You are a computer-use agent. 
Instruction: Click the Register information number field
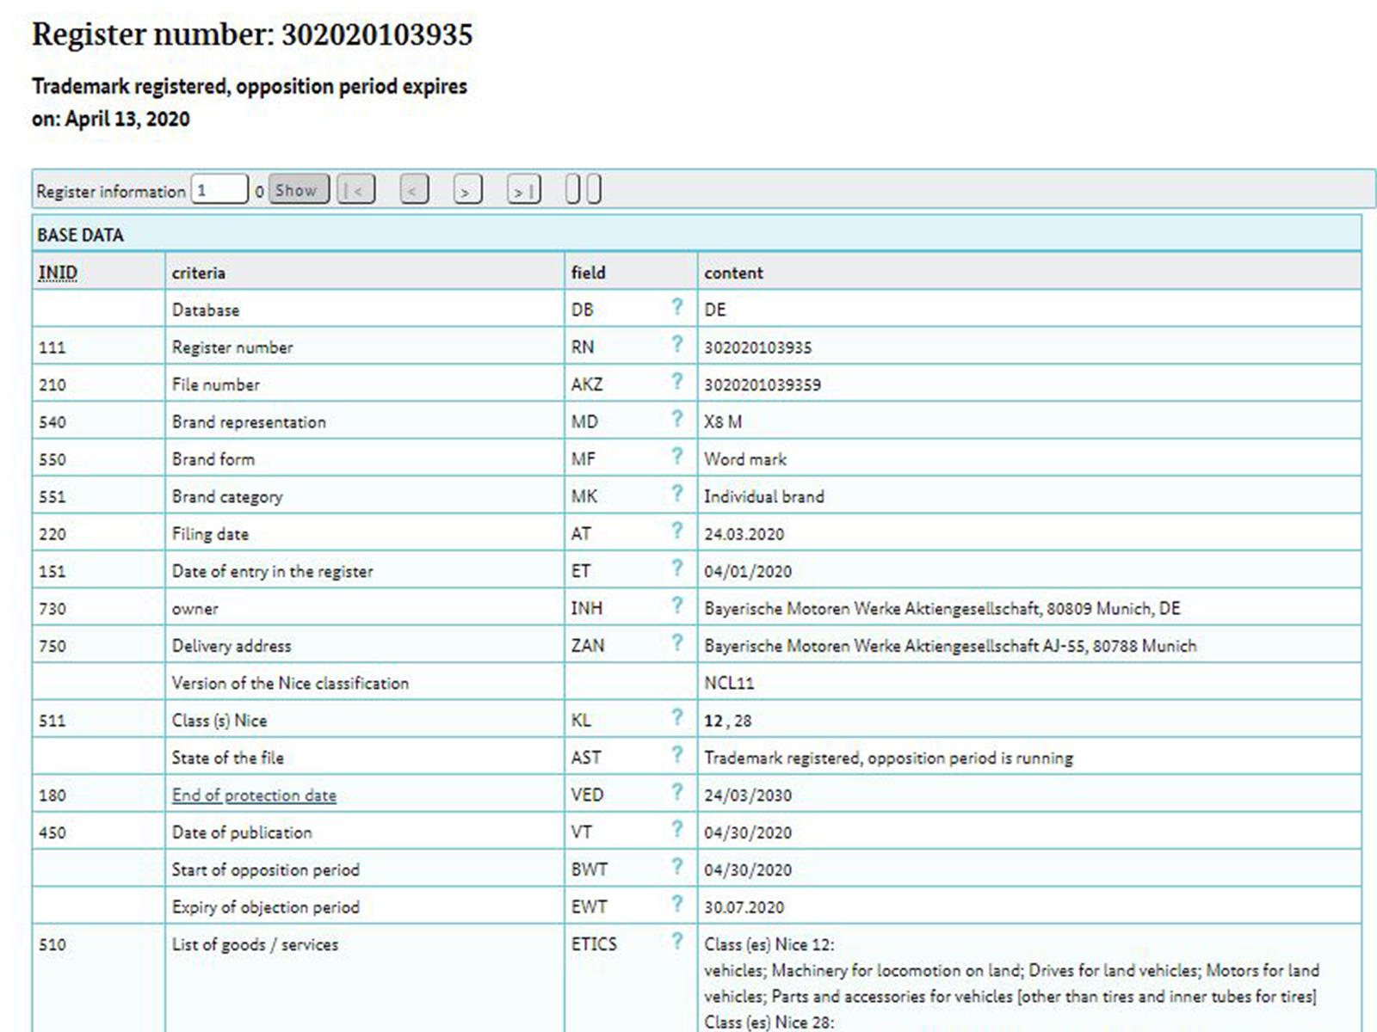click(219, 190)
